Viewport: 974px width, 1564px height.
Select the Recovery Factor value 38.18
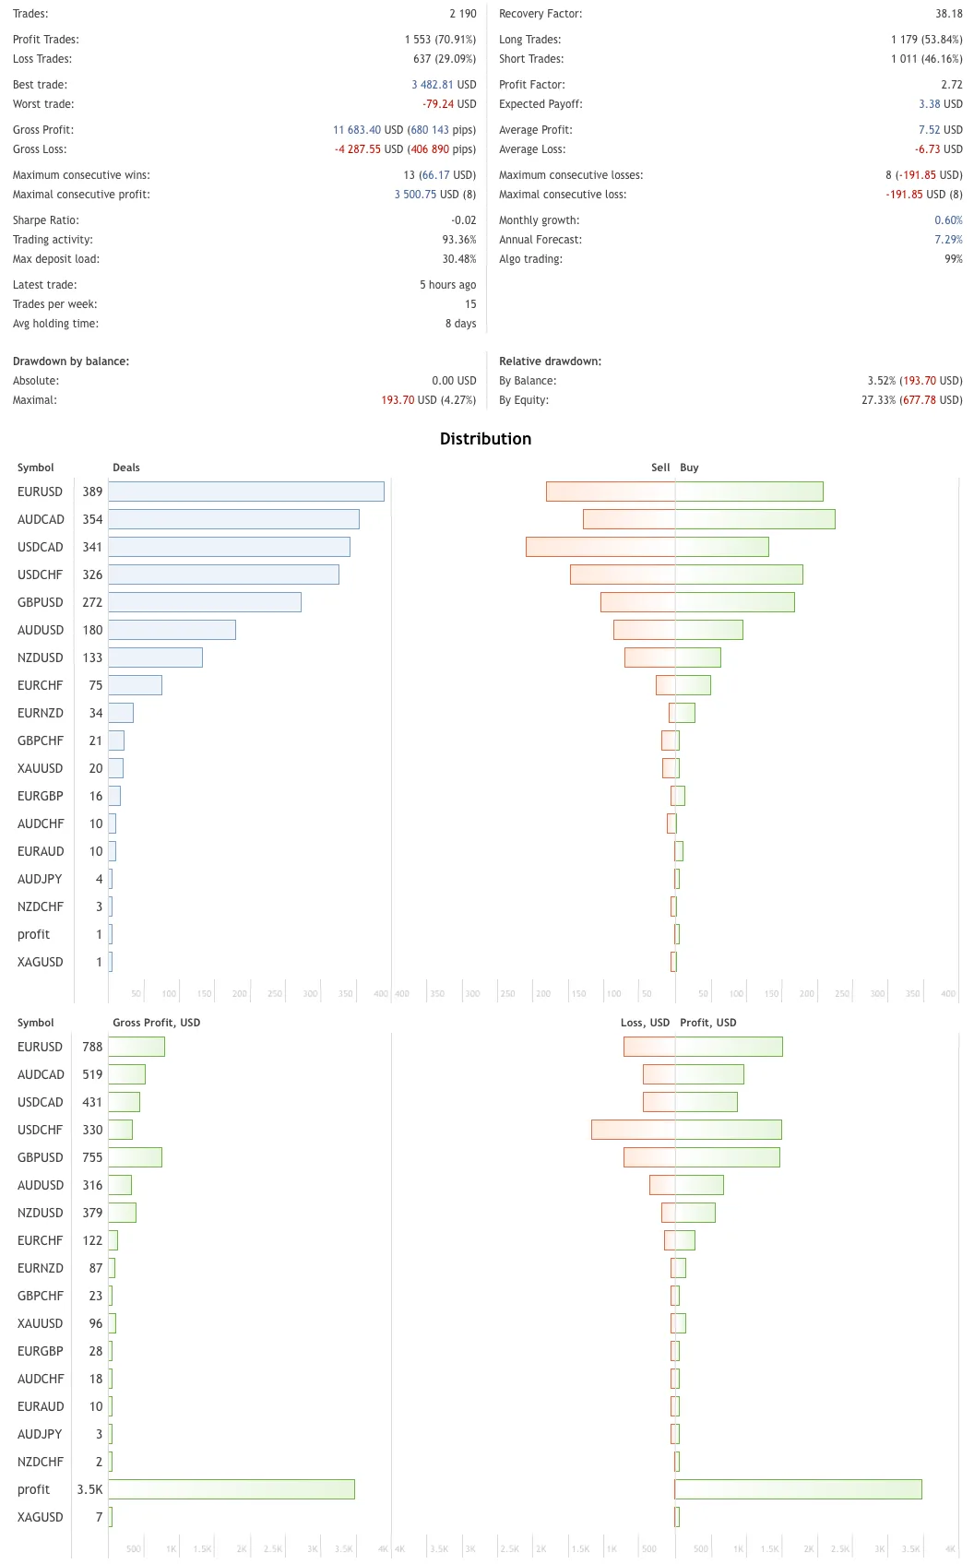click(x=948, y=14)
